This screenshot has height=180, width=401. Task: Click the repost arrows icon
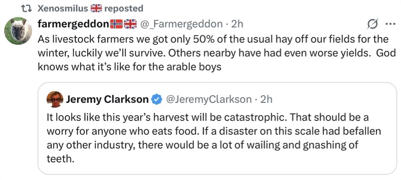pyautogui.click(x=26, y=9)
